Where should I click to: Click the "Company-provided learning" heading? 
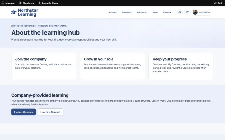[40, 95]
